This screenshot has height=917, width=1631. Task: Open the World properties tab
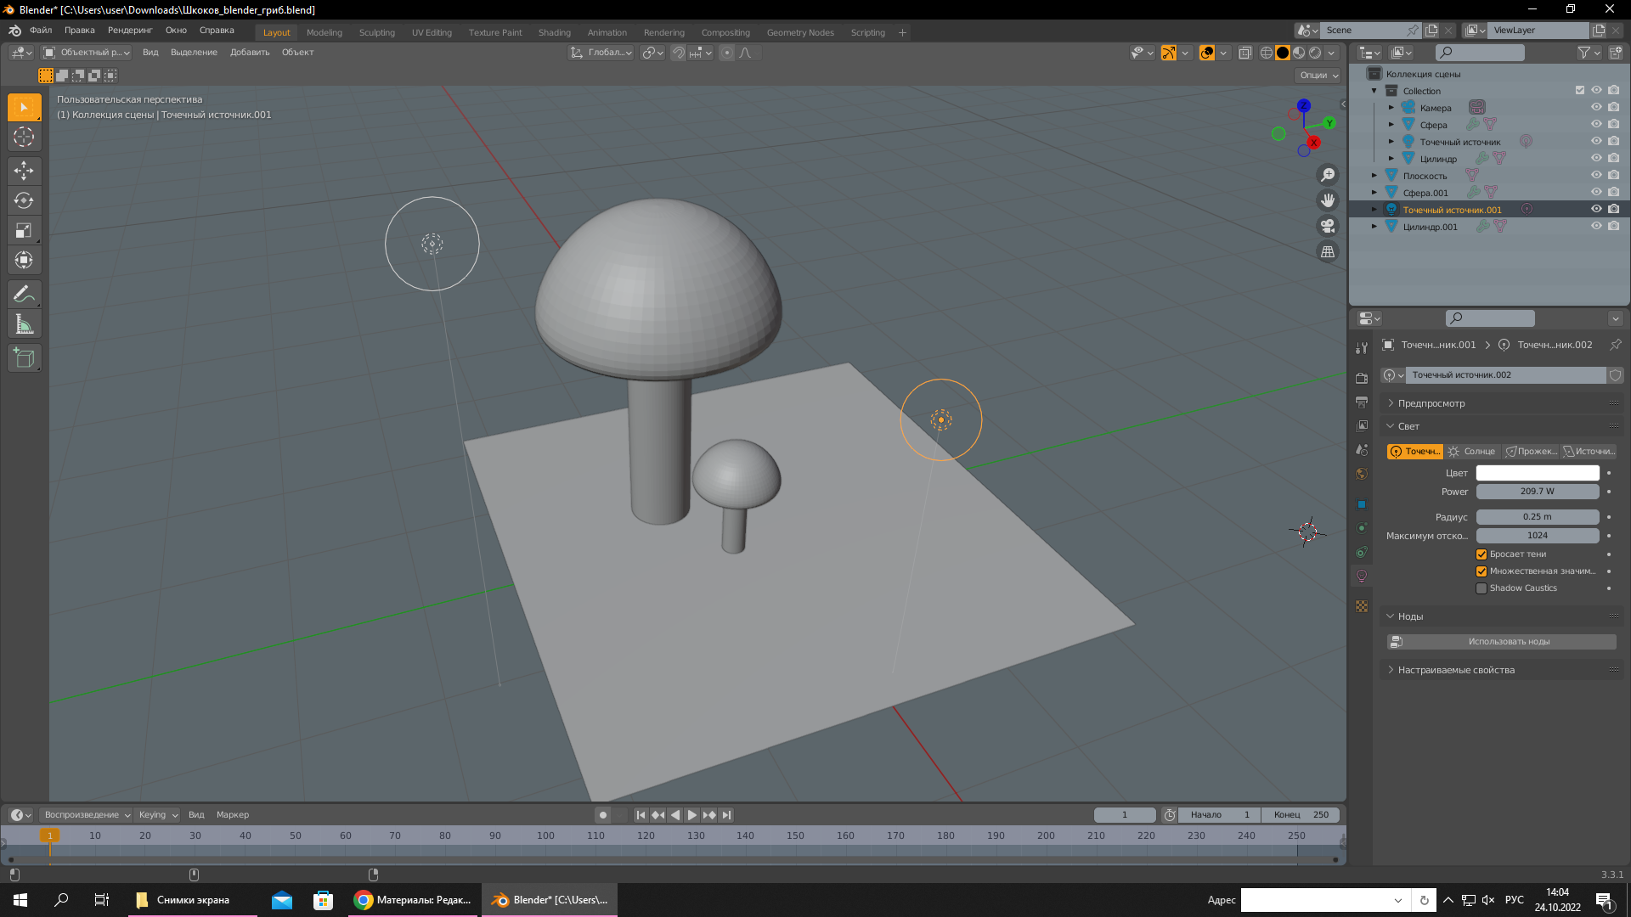(x=1362, y=474)
